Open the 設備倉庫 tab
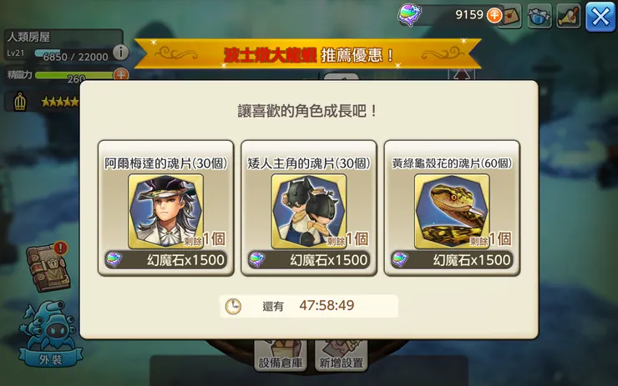The image size is (618, 386). (281, 355)
